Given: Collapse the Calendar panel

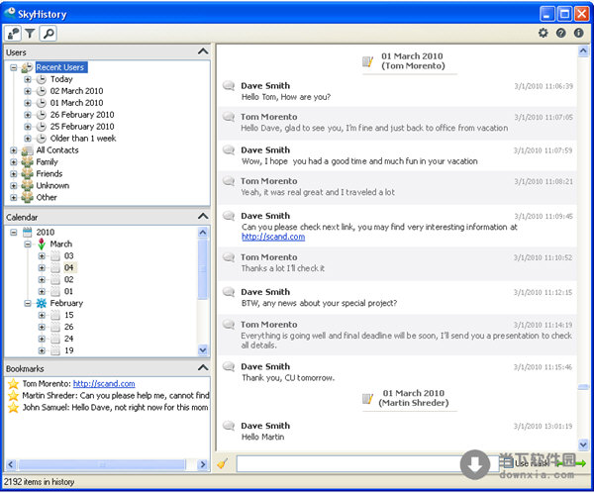Looking at the screenshot, I should (203, 217).
